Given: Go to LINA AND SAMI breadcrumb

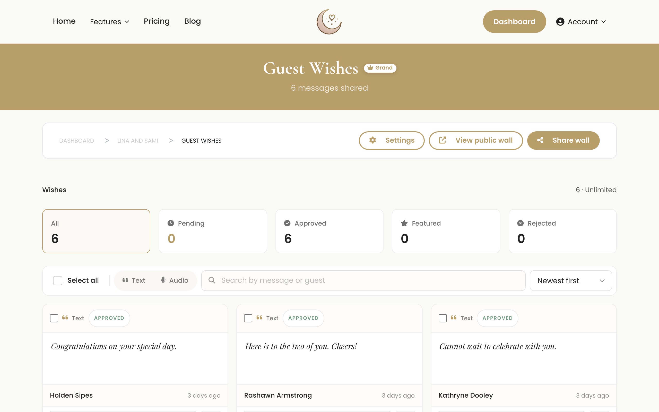Looking at the screenshot, I should (x=137, y=141).
